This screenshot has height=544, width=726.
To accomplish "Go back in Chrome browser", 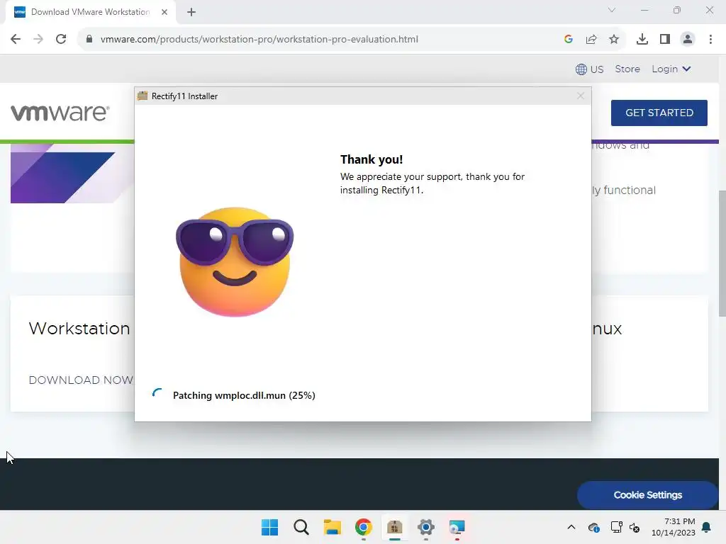I will [16, 40].
